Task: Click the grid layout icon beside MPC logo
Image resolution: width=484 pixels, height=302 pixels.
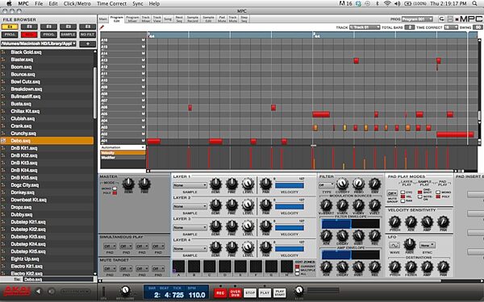Action: point(450,19)
